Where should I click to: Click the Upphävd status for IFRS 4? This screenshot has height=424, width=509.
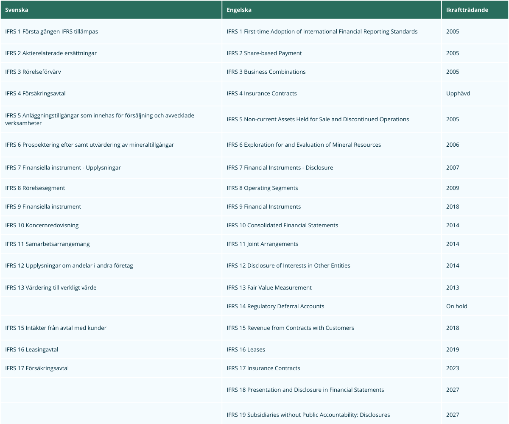[458, 94]
